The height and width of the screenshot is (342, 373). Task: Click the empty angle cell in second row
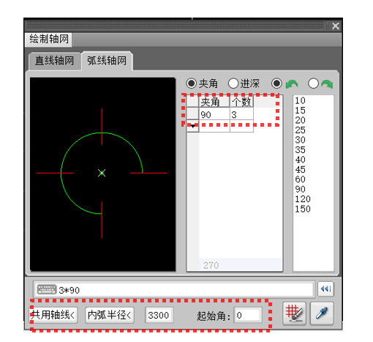click(214, 126)
